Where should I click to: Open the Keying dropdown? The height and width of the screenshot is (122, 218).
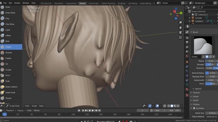[21, 110]
